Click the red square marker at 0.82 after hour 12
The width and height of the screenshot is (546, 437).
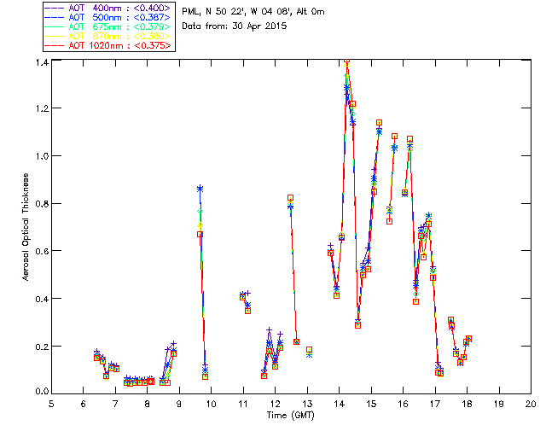tap(290, 198)
